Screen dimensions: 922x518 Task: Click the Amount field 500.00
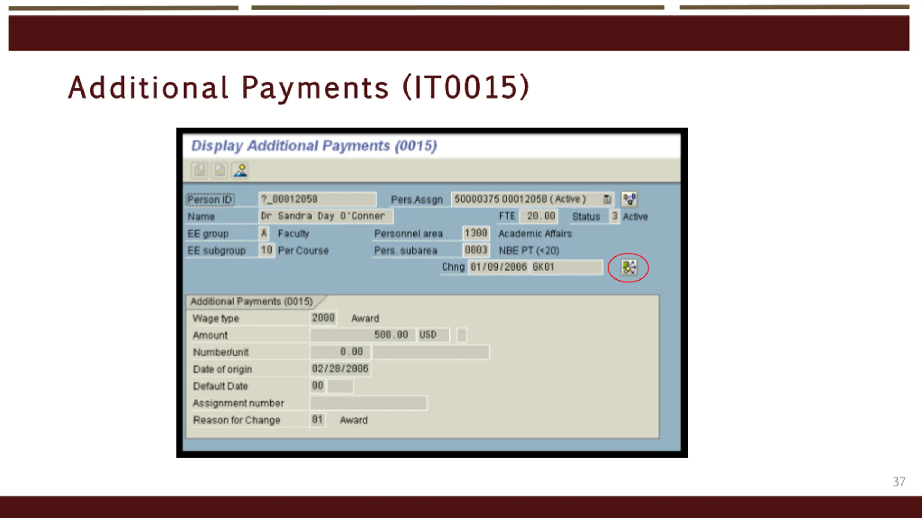tap(362, 335)
